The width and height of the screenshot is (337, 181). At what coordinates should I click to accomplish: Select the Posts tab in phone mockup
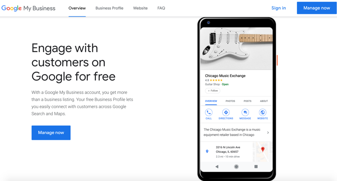[248, 101]
